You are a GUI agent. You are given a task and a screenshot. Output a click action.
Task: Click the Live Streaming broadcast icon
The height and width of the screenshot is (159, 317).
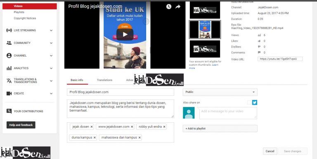click(x=9, y=30)
